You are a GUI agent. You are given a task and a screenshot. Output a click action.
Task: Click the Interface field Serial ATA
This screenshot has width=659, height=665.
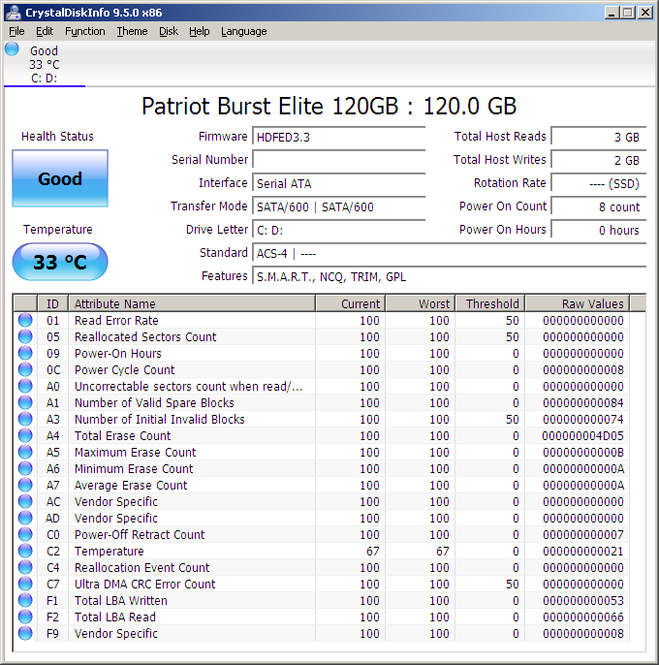[338, 183]
